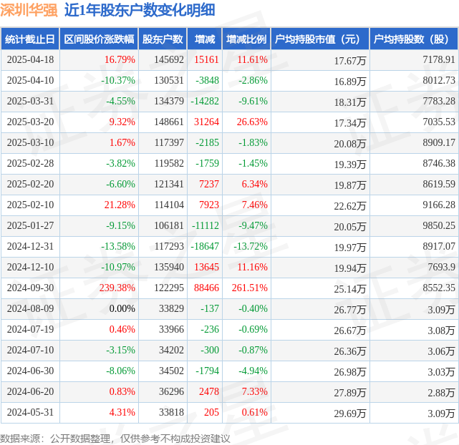Click the date cell 2025-03-31
Viewport: 459px width, 445px height.
coord(31,101)
